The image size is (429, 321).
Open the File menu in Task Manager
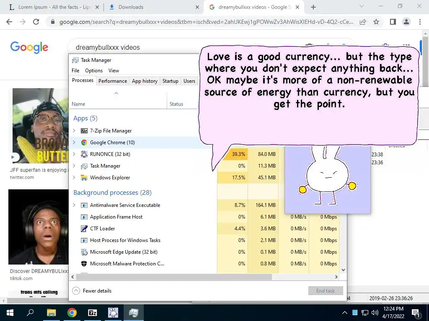click(x=75, y=71)
